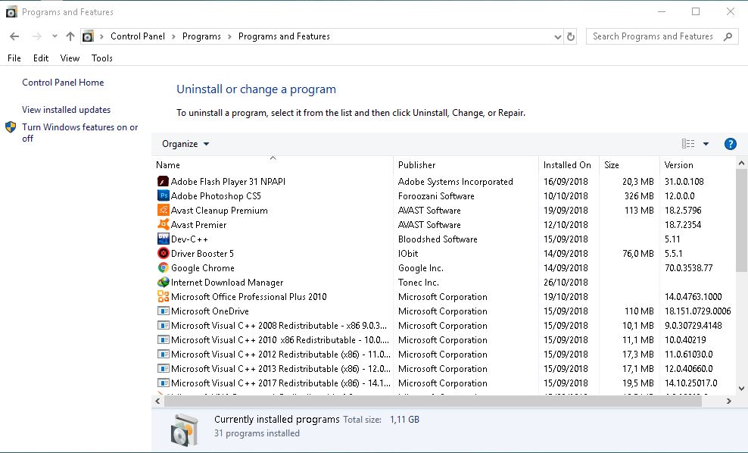Click the Google Chrome icon in the list
The height and width of the screenshot is (453, 748).
click(x=163, y=268)
